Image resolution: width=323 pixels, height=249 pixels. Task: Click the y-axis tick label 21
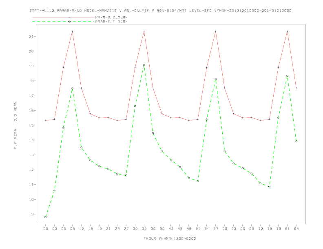pyautogui.click(x=31, y=36)
